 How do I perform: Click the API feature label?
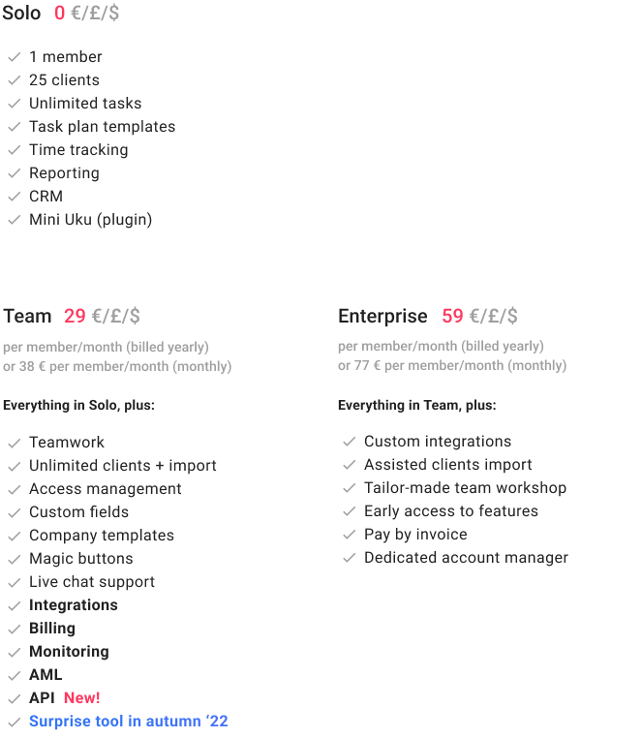[x=42, y=698]
